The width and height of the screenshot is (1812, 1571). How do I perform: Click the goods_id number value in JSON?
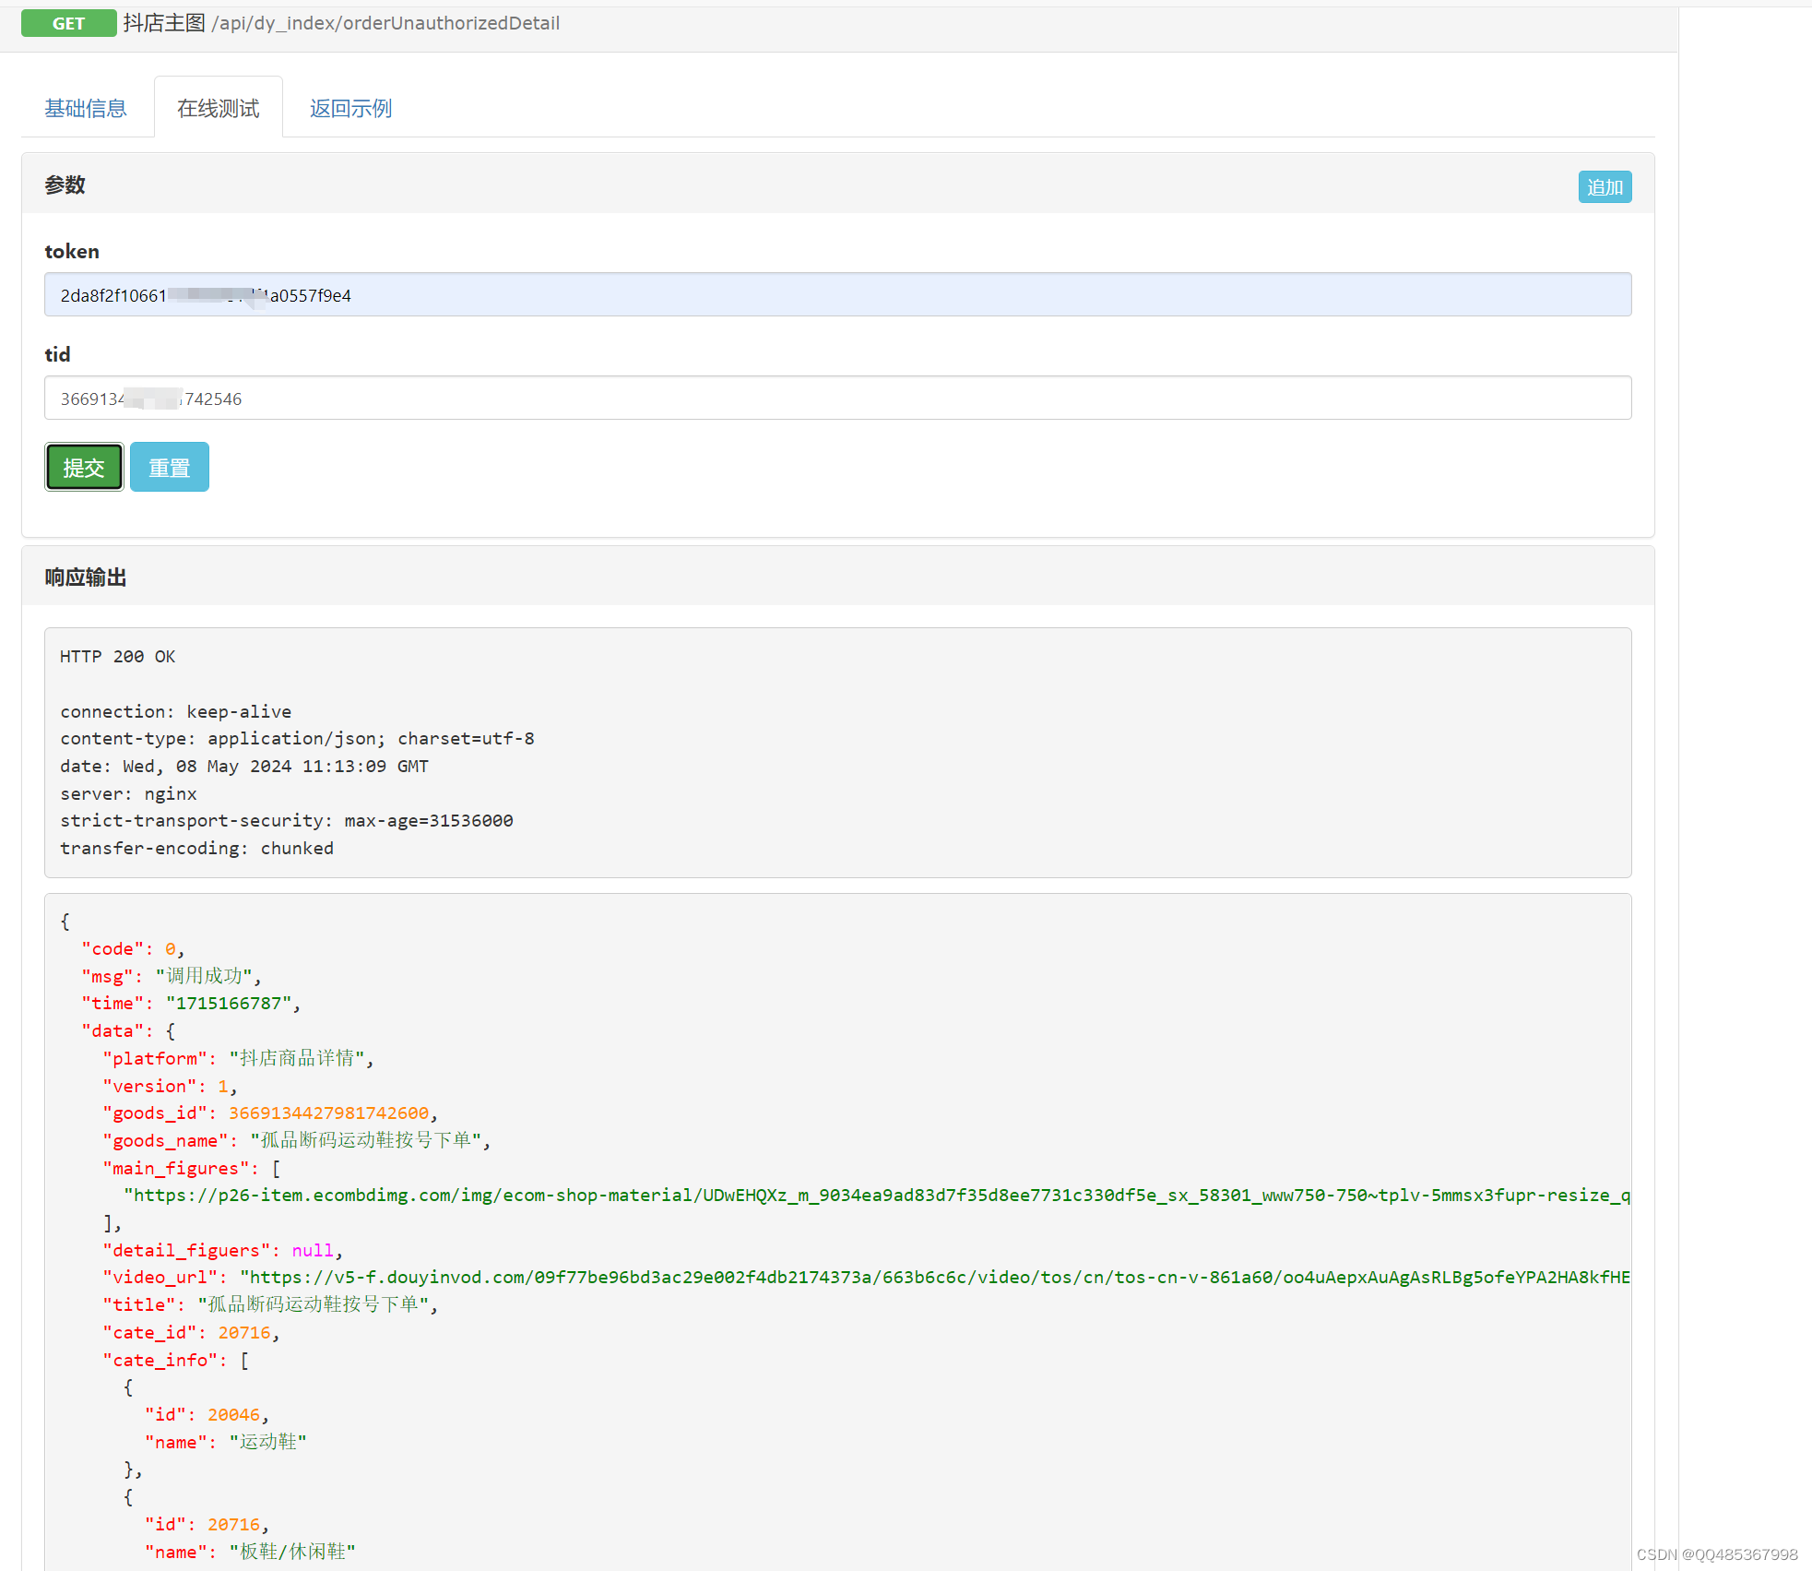click(328, 1113)
